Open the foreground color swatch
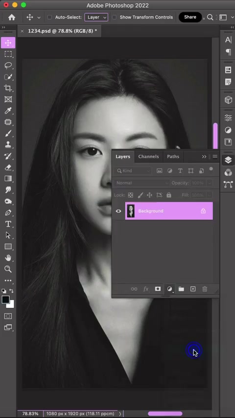This screenshot has width=235, height=418. pyautogui.click(x=5, y=300)
